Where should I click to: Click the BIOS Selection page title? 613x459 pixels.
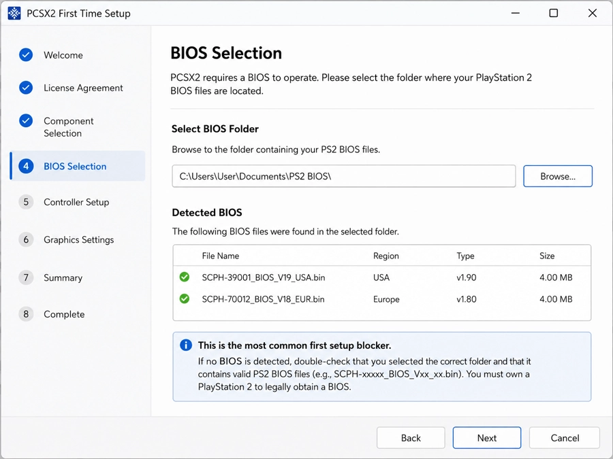226,53
